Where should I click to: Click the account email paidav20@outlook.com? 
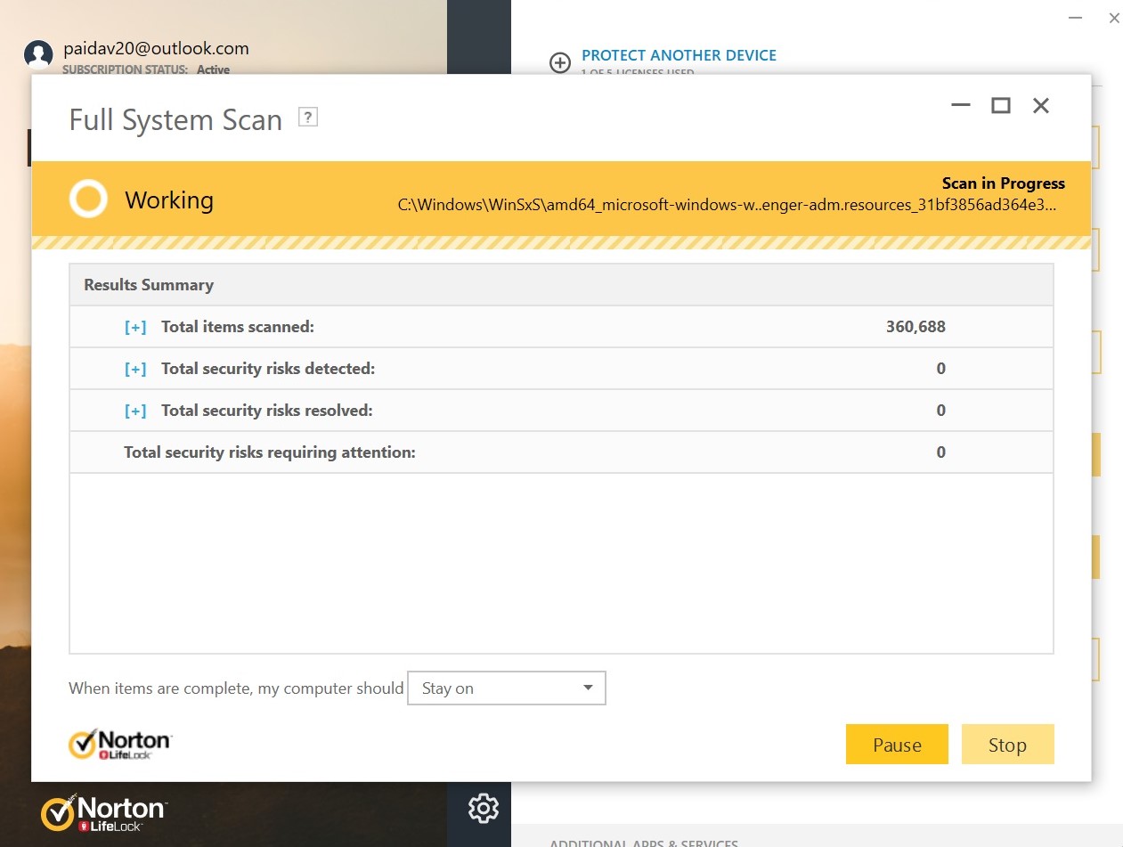(156, 49)
